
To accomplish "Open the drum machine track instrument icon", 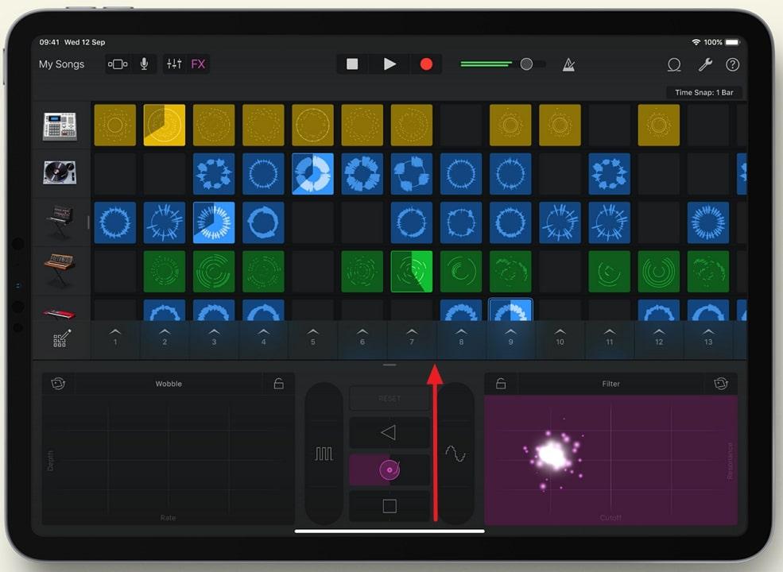I will point(60,125).
